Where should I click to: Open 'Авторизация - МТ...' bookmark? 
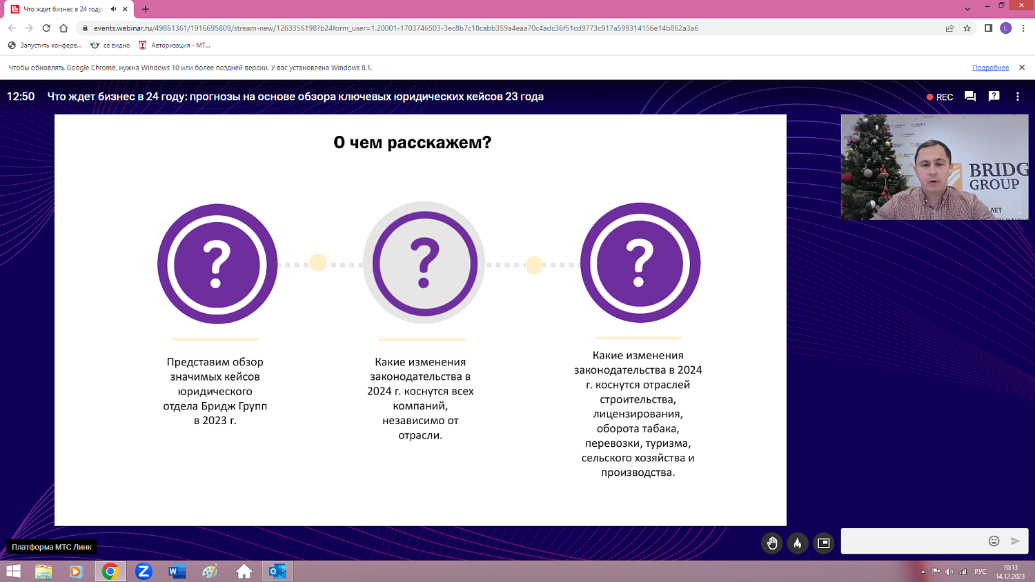coord(175,46)
